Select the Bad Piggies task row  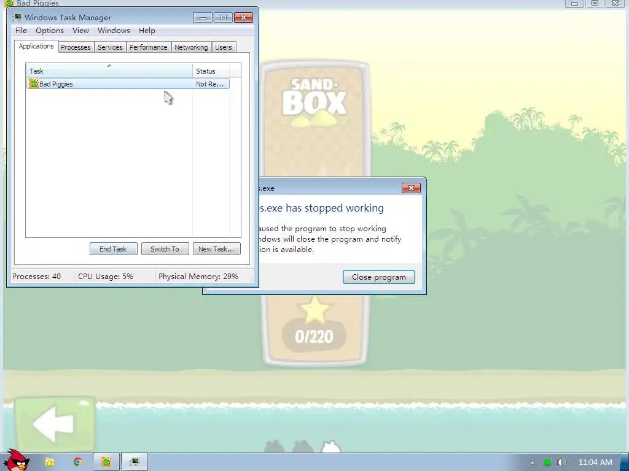click(x=128, y=83)
